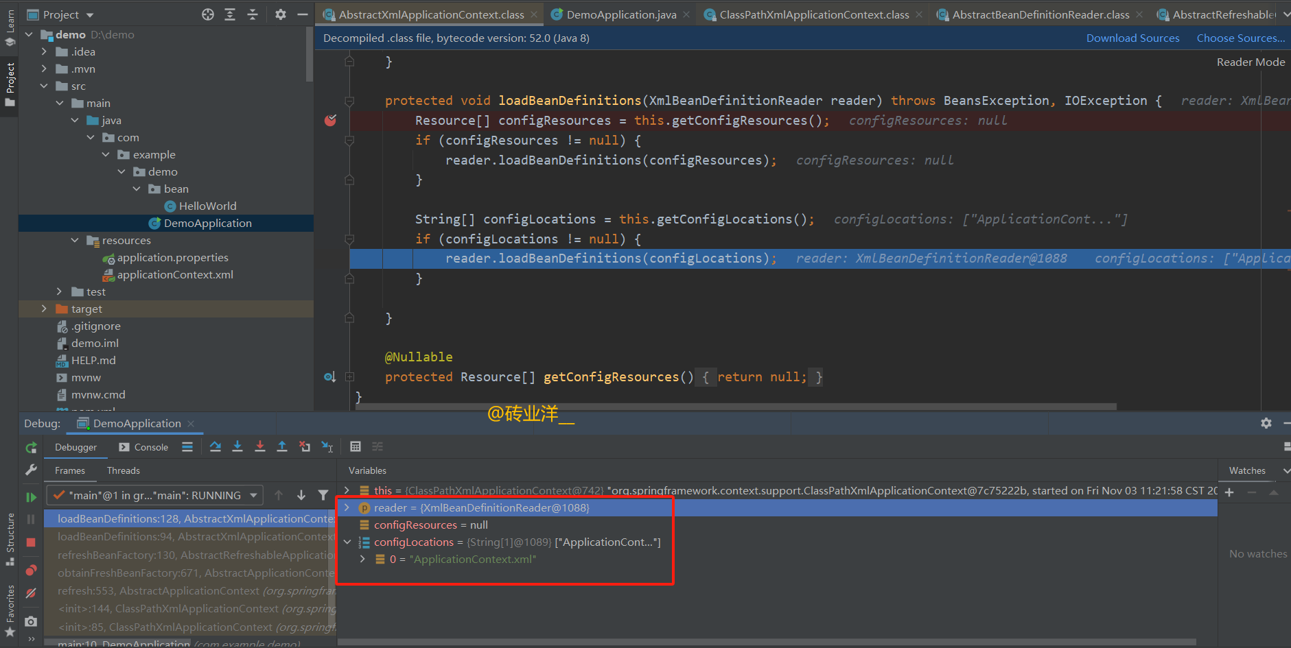Drop the current frame
This screenshot has width=1291, height=648.
(305, 447)
